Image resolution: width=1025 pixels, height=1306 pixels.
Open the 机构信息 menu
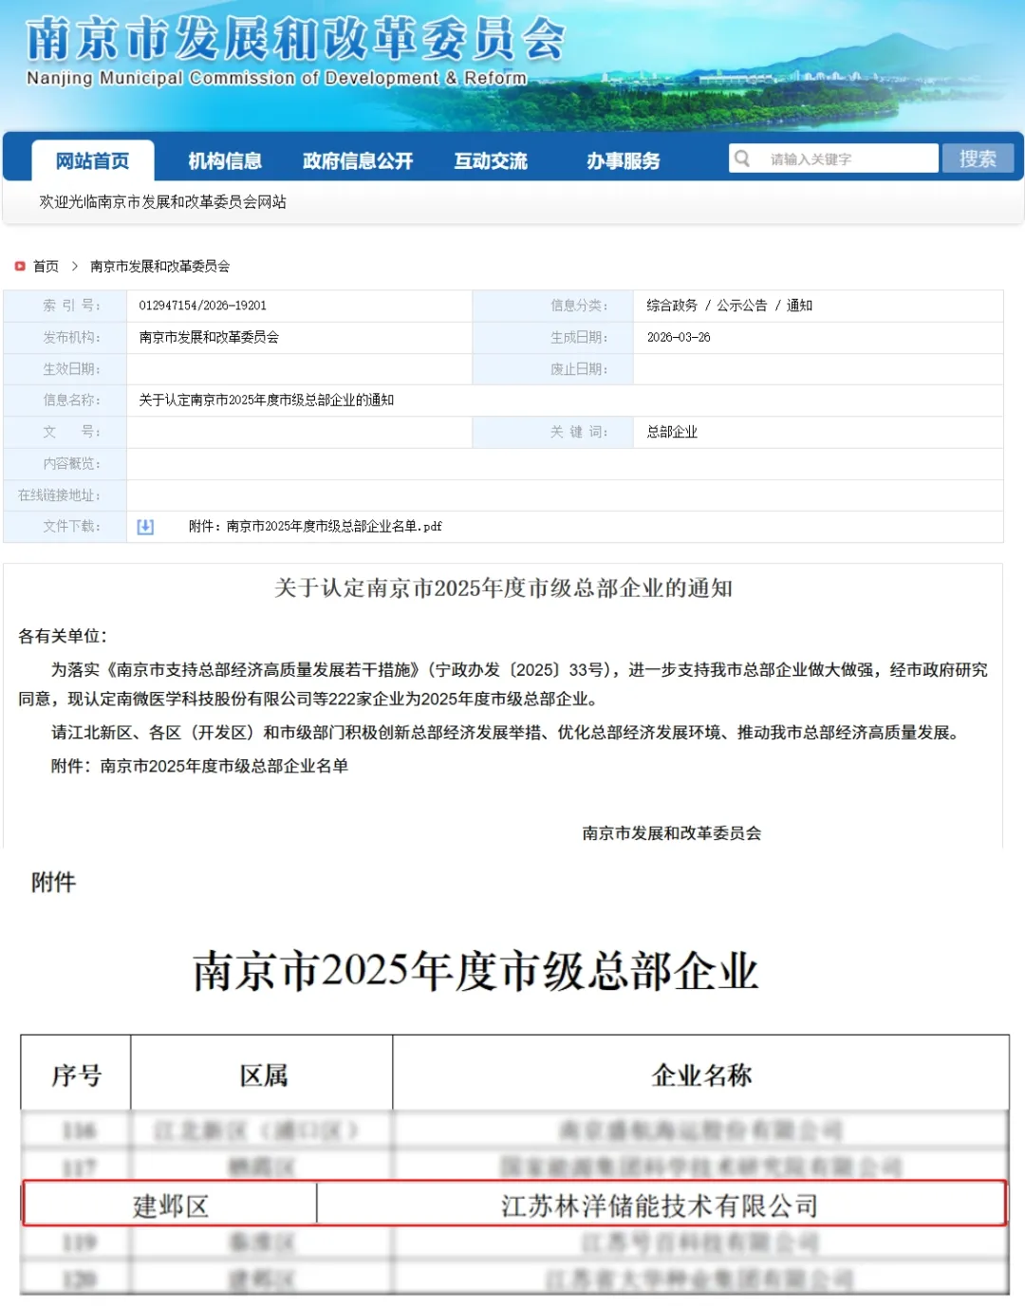225,161
